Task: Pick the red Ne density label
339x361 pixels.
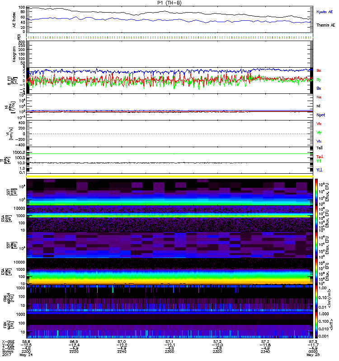Action: (x=319, y=97)
